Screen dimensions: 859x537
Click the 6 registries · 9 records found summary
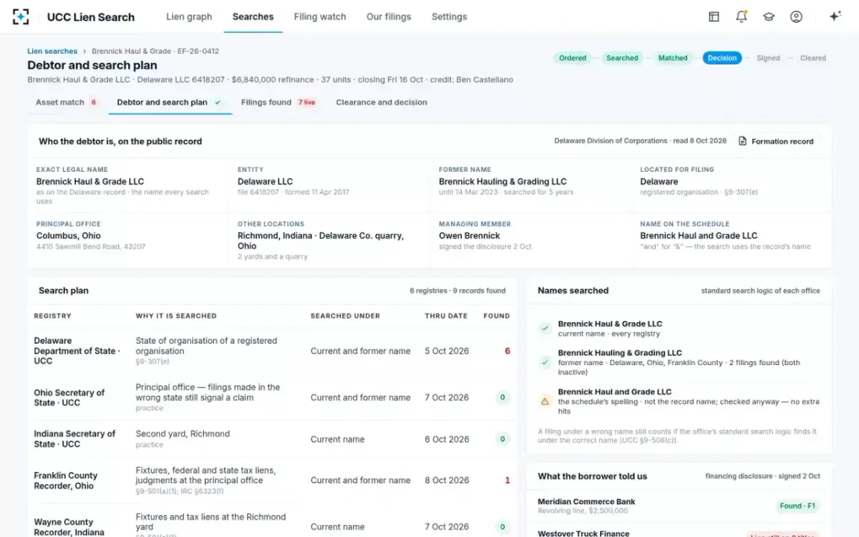click(457, 291)
